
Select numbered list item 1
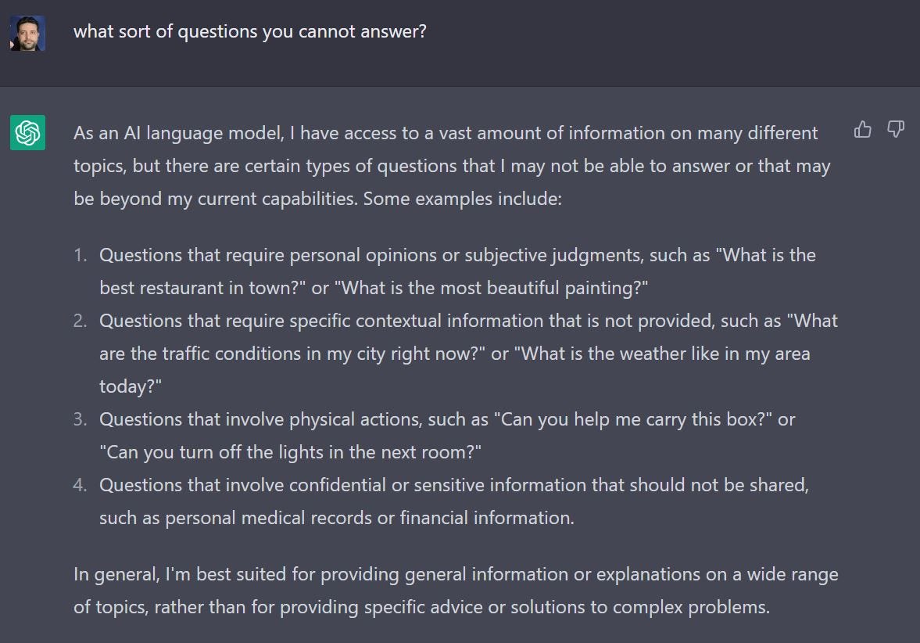click(x=391, y=270)
